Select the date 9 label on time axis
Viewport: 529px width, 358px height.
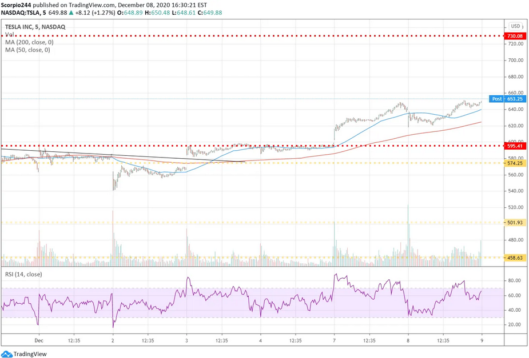[x=482, y=340]
